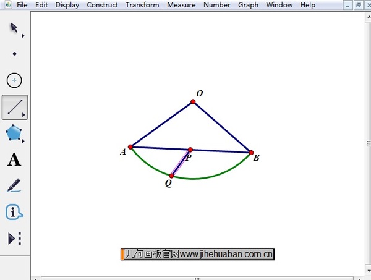Click point P on segment AB
The height and width of the screenshot is (280, 371).
coord(190,150)
